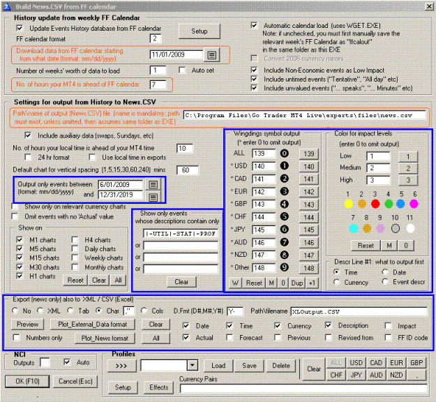Enable Forecast export column checkbox
The width and height of the screenshot is (436, 402).
[230, 338]
